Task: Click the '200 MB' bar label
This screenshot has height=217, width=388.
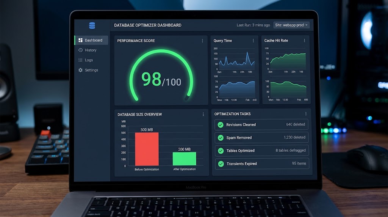Action: (185, 149)
